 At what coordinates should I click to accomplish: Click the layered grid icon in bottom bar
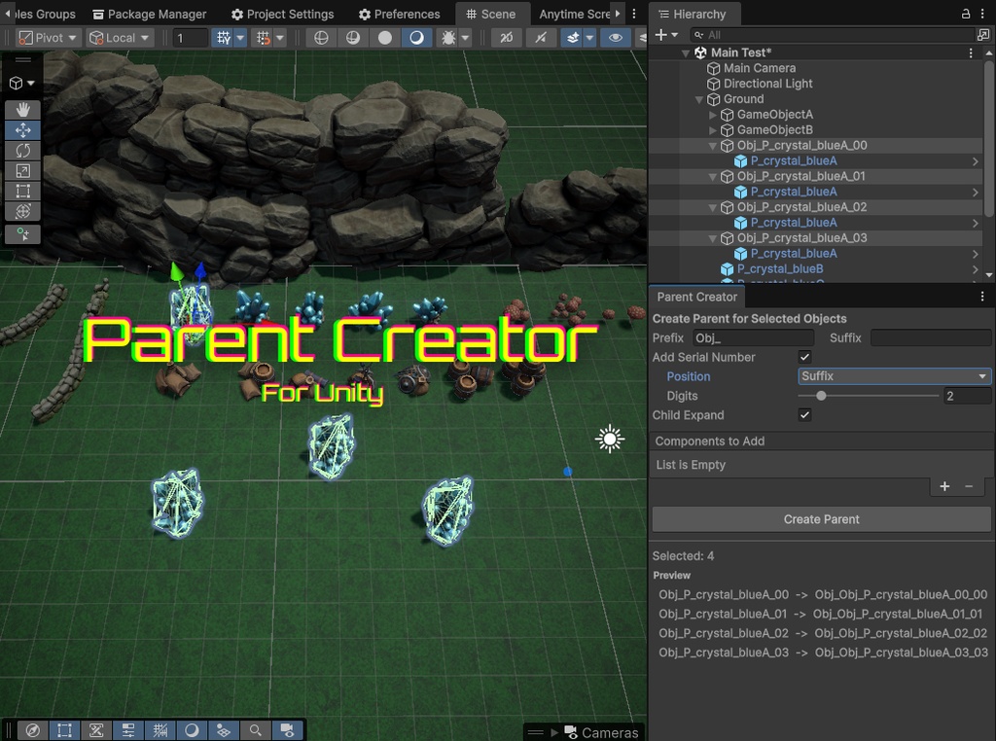click(x=224, y=730)
